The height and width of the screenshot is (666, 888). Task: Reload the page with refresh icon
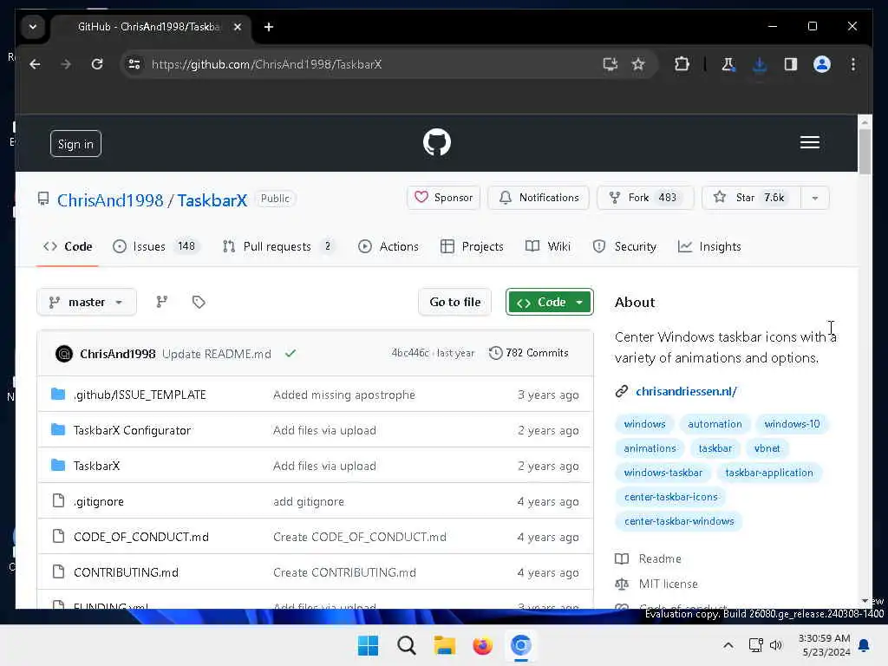[97, 64]
